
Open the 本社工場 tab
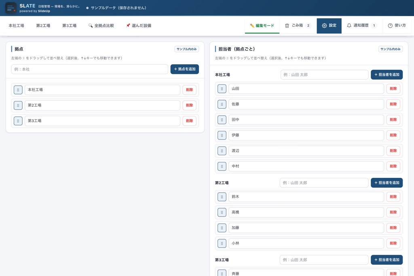[x=16, y=25]
